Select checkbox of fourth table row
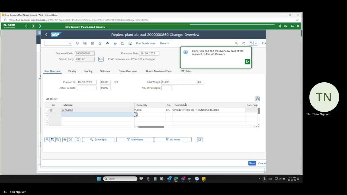The height and width of the screenshot is (195, 347). (47, 123)
